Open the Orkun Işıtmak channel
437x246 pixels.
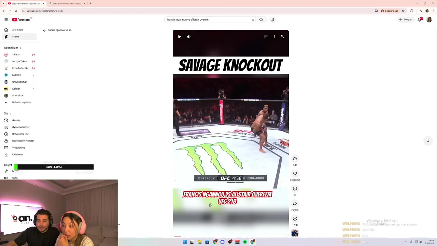(x=19, y=82)
